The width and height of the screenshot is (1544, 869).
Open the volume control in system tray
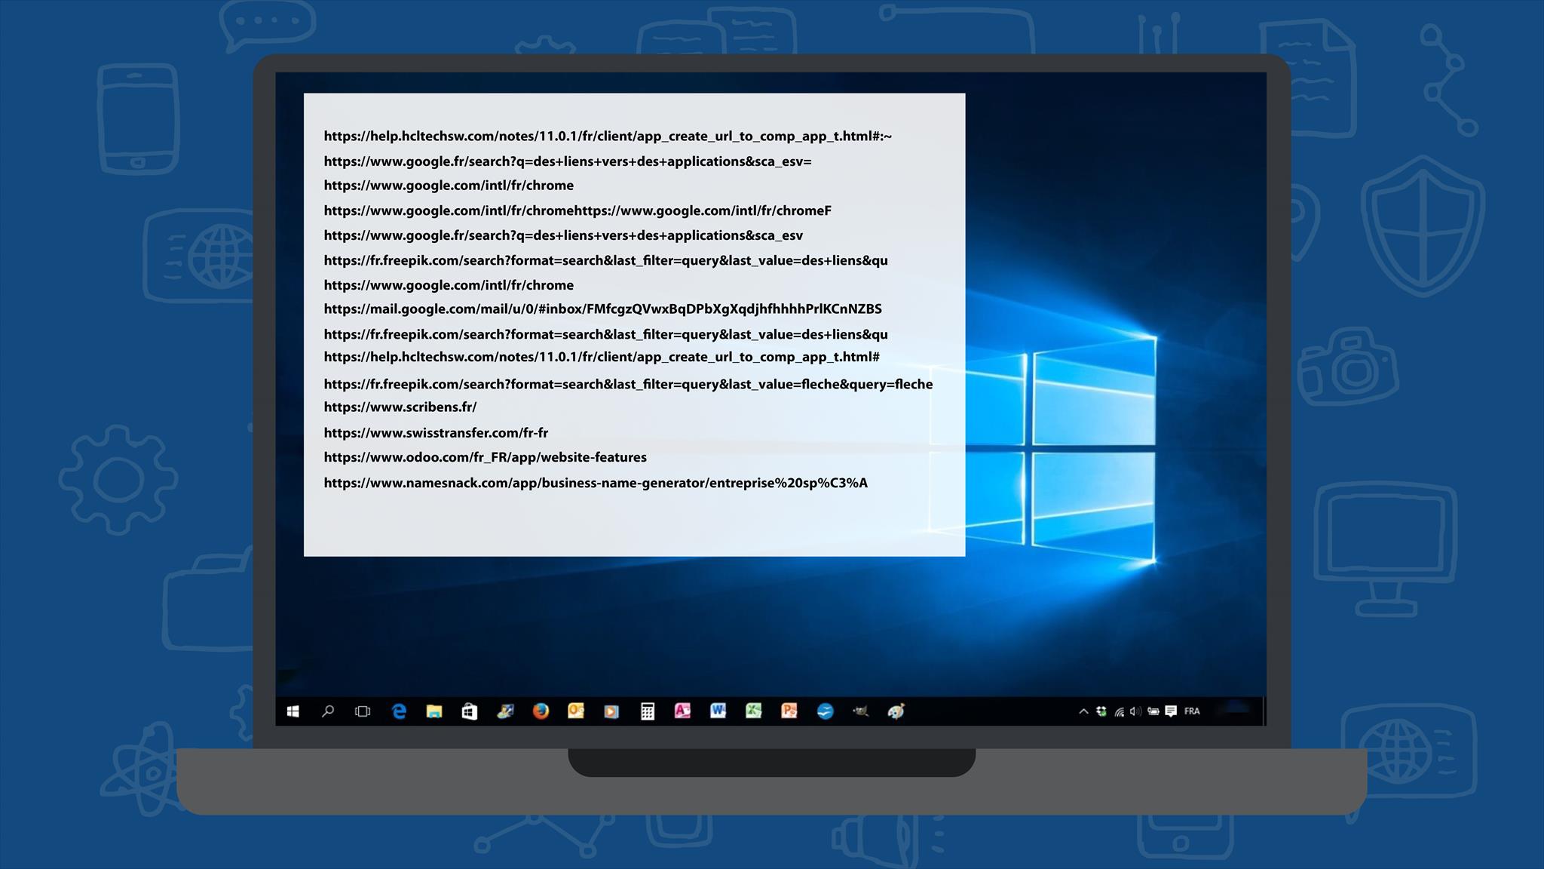coord(1135,711)
